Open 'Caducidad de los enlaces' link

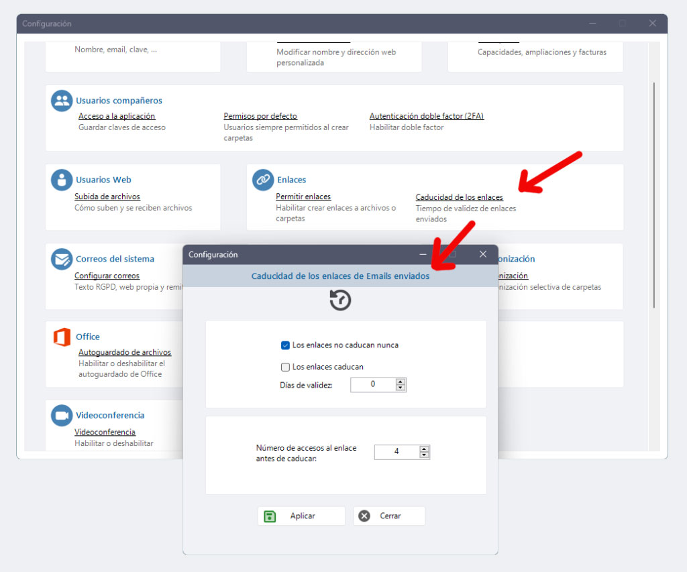point(459,198)
